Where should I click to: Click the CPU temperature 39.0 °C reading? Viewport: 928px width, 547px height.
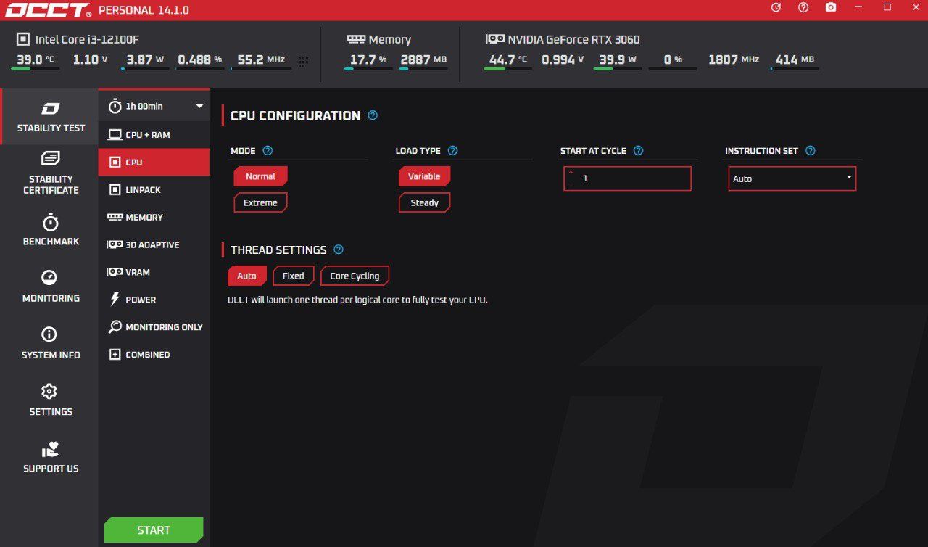(x=36, y=59)
